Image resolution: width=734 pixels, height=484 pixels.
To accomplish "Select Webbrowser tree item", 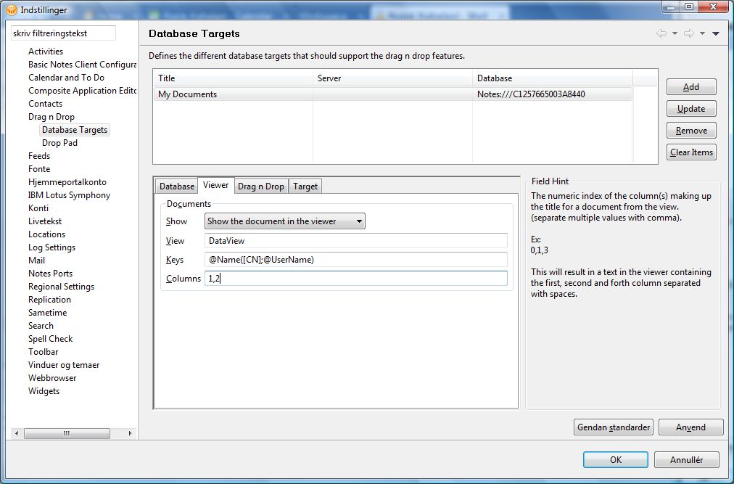I will pyautogui.click(x=52, y=377).
